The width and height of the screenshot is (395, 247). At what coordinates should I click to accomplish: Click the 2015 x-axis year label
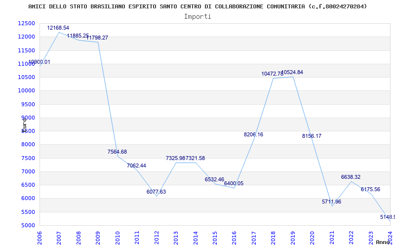pyautogui.click(x=215, y=238)
